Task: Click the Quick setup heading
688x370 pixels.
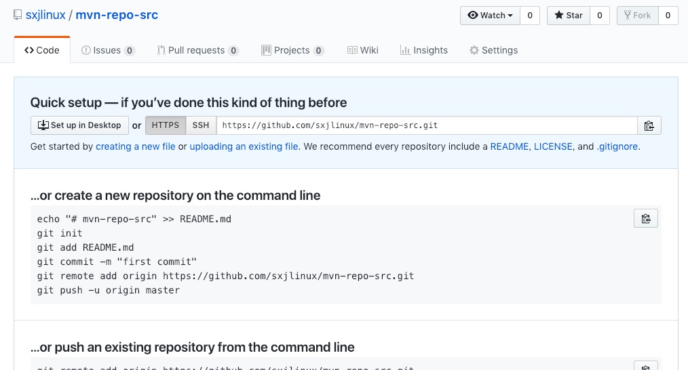Action: pyautogui.click(x=189, y=102)
